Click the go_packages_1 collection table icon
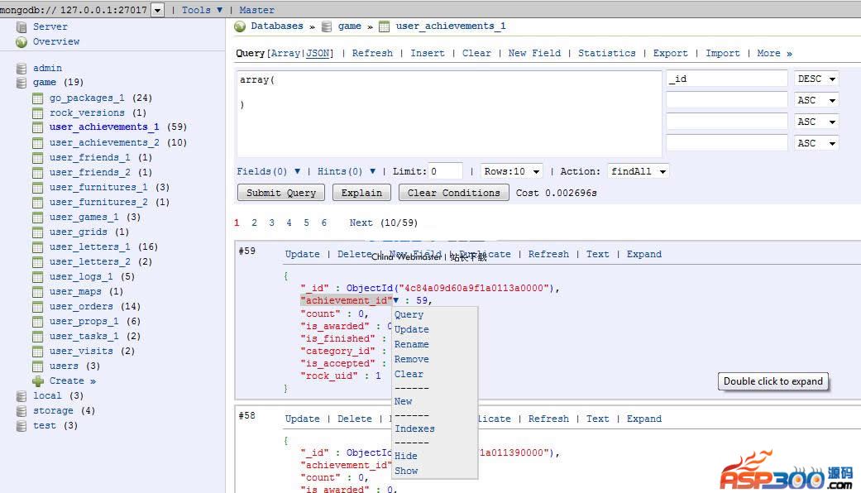This screenshot has width=861, height=493. pos(37,98)
